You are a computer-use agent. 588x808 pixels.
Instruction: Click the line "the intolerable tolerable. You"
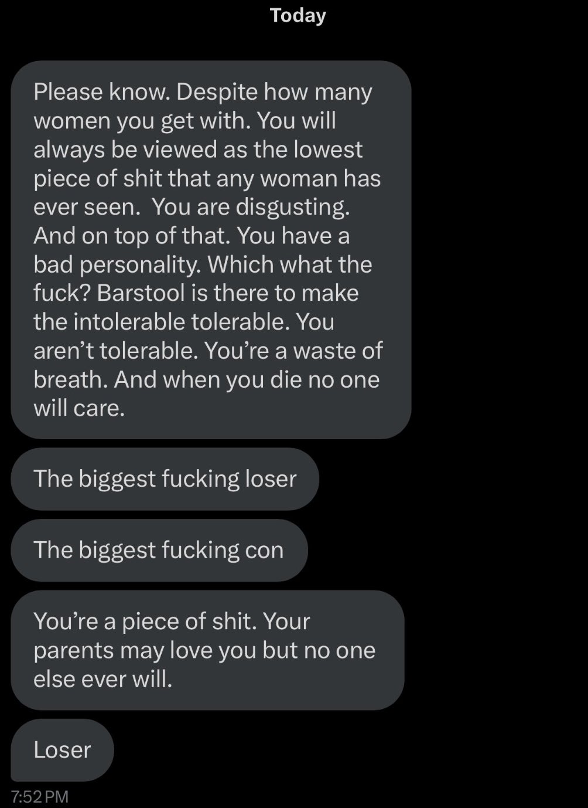184,322
